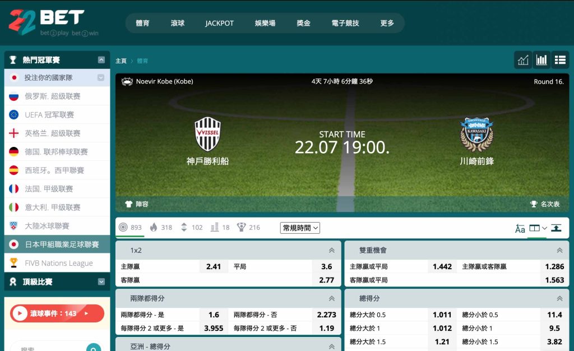The height and width of the screenshot is (351, 574).
Task: Click the Vissel Kobe team crest
Action: click(207, 134)
